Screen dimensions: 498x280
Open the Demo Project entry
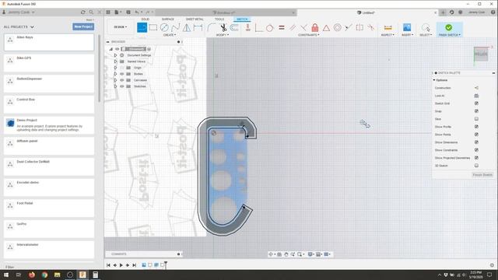pyautogui.click(x=49, y=125)
